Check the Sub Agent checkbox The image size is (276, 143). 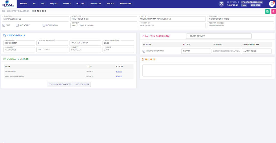pos(17,25)
